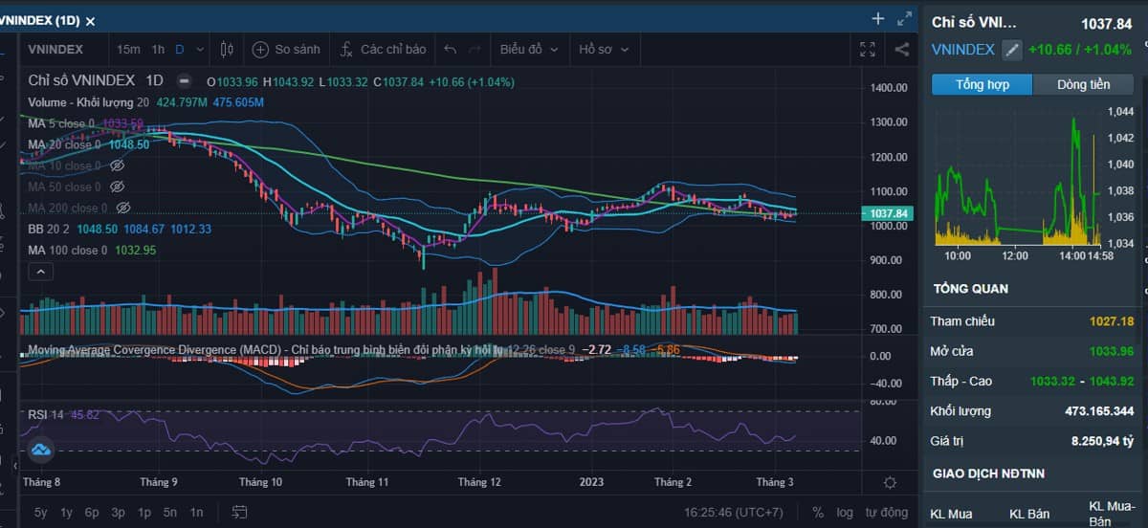Screen dimensions: 1148x528
Task: Show the hidden MA 200 indicator
Action: coord(123,208)
